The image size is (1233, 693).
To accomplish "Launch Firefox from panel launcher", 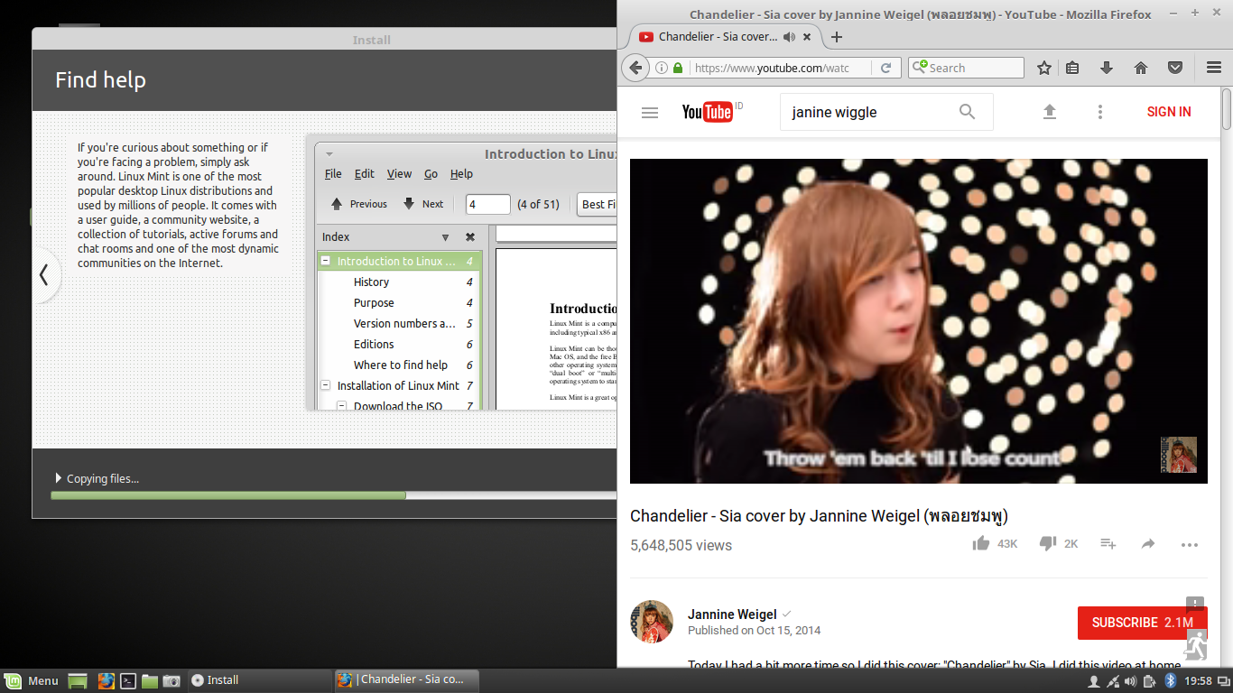I will pyautogui.click(x=106, y=680).
